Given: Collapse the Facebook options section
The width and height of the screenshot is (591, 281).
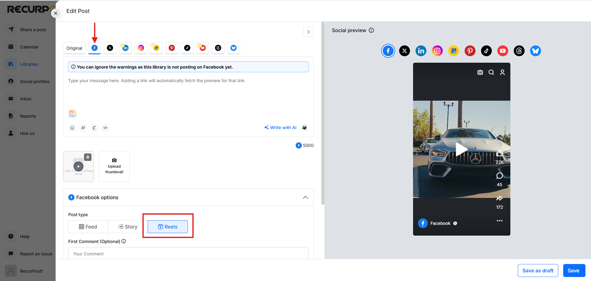Looking at the screenshot, I should [x=306, y=197].
